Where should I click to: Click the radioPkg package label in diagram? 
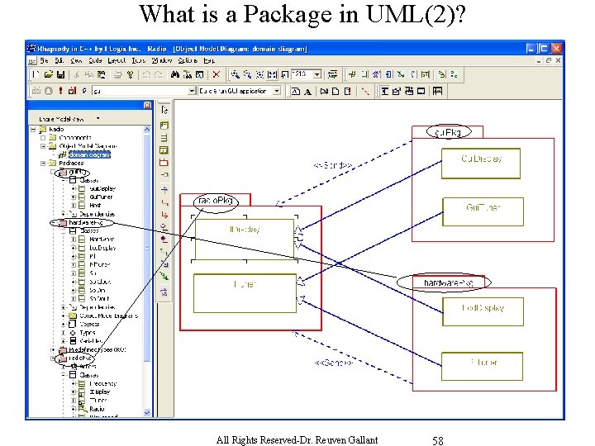pyautogui.click(x=216, y=200)
